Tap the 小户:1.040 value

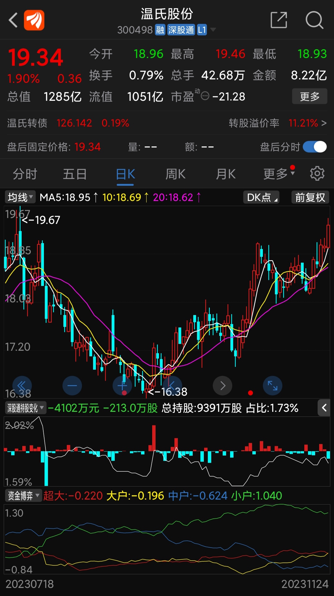click(256, 496)
